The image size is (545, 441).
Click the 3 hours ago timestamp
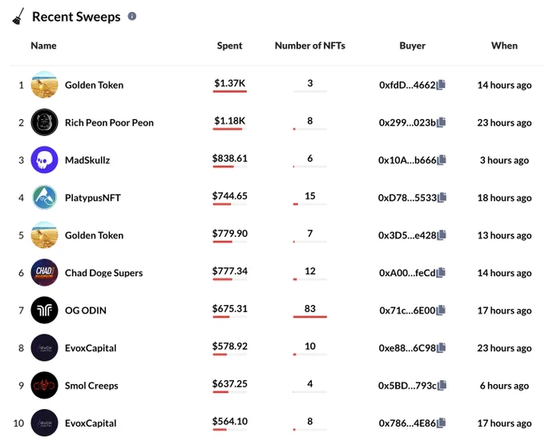504,160
